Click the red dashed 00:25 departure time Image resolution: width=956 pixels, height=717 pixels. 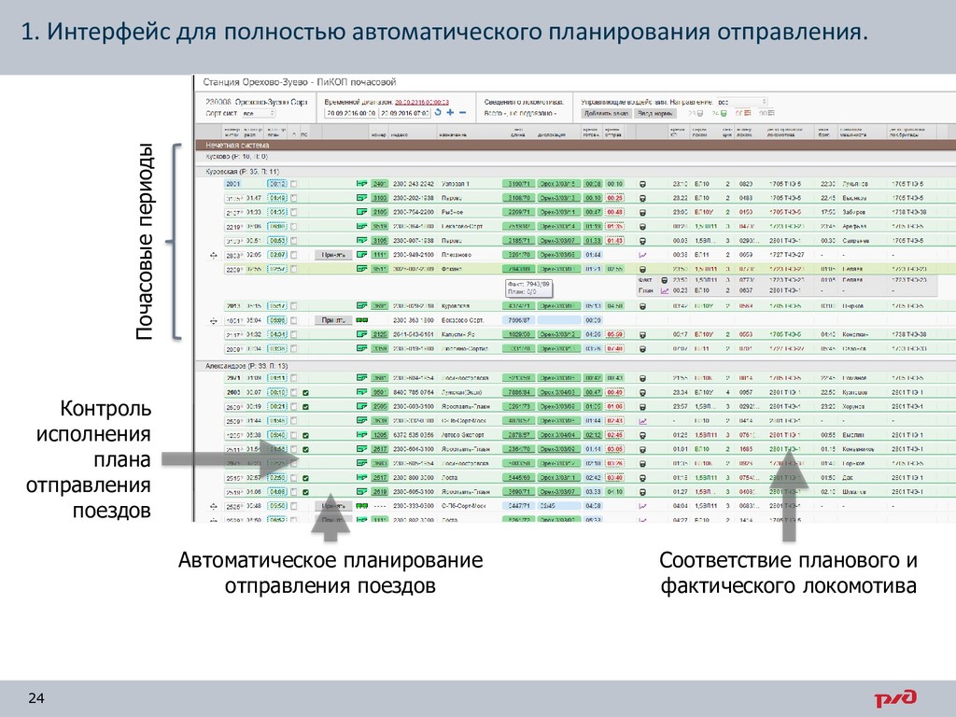(614, 198)
